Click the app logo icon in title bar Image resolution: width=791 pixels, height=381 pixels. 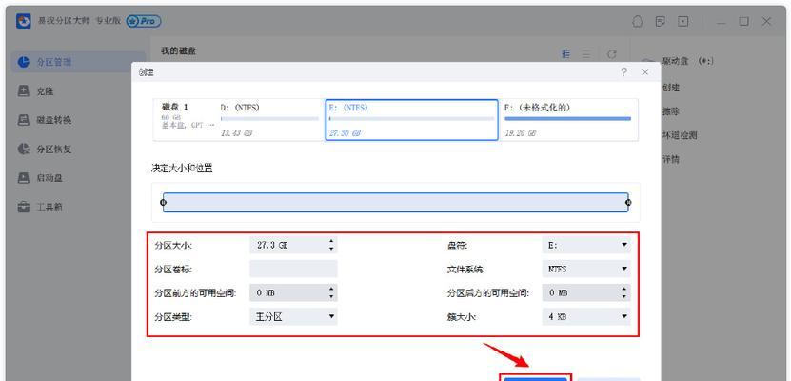click(23, 21)
